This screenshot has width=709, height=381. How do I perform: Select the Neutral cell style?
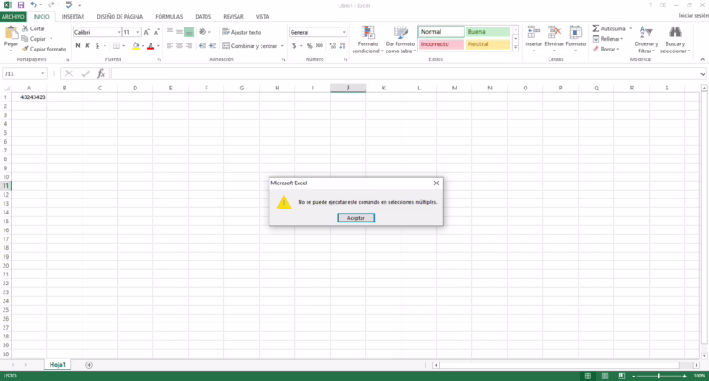(x=488, y=44)
